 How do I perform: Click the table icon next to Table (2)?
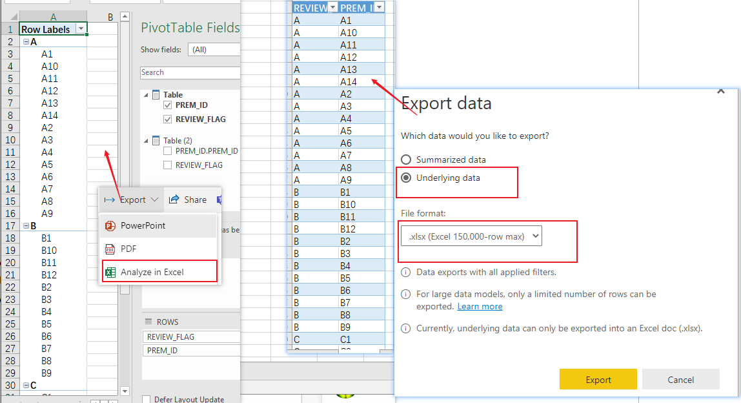pos(156,141)
